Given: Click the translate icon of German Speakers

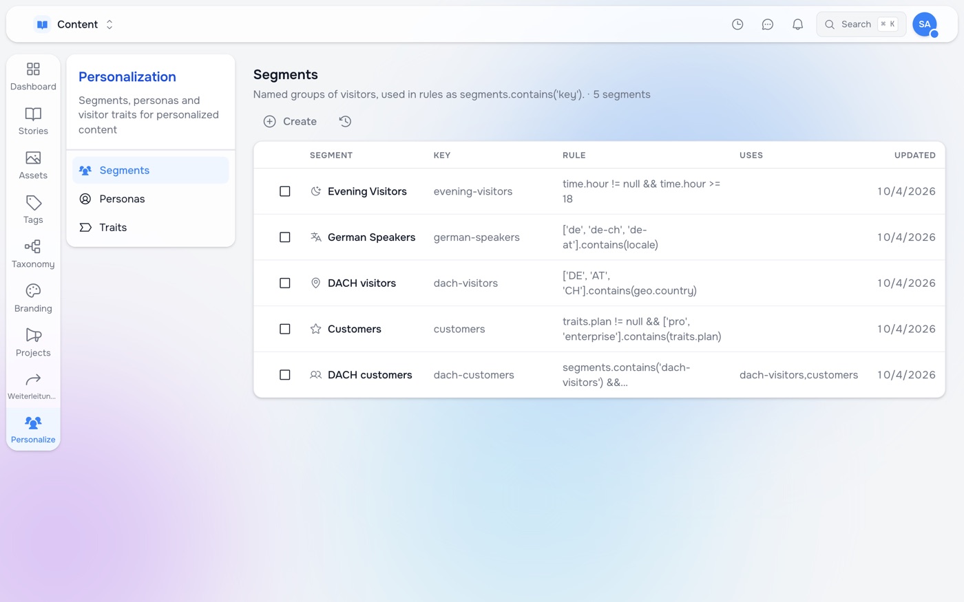Looking at the screenshot, I should pos(316,237).
